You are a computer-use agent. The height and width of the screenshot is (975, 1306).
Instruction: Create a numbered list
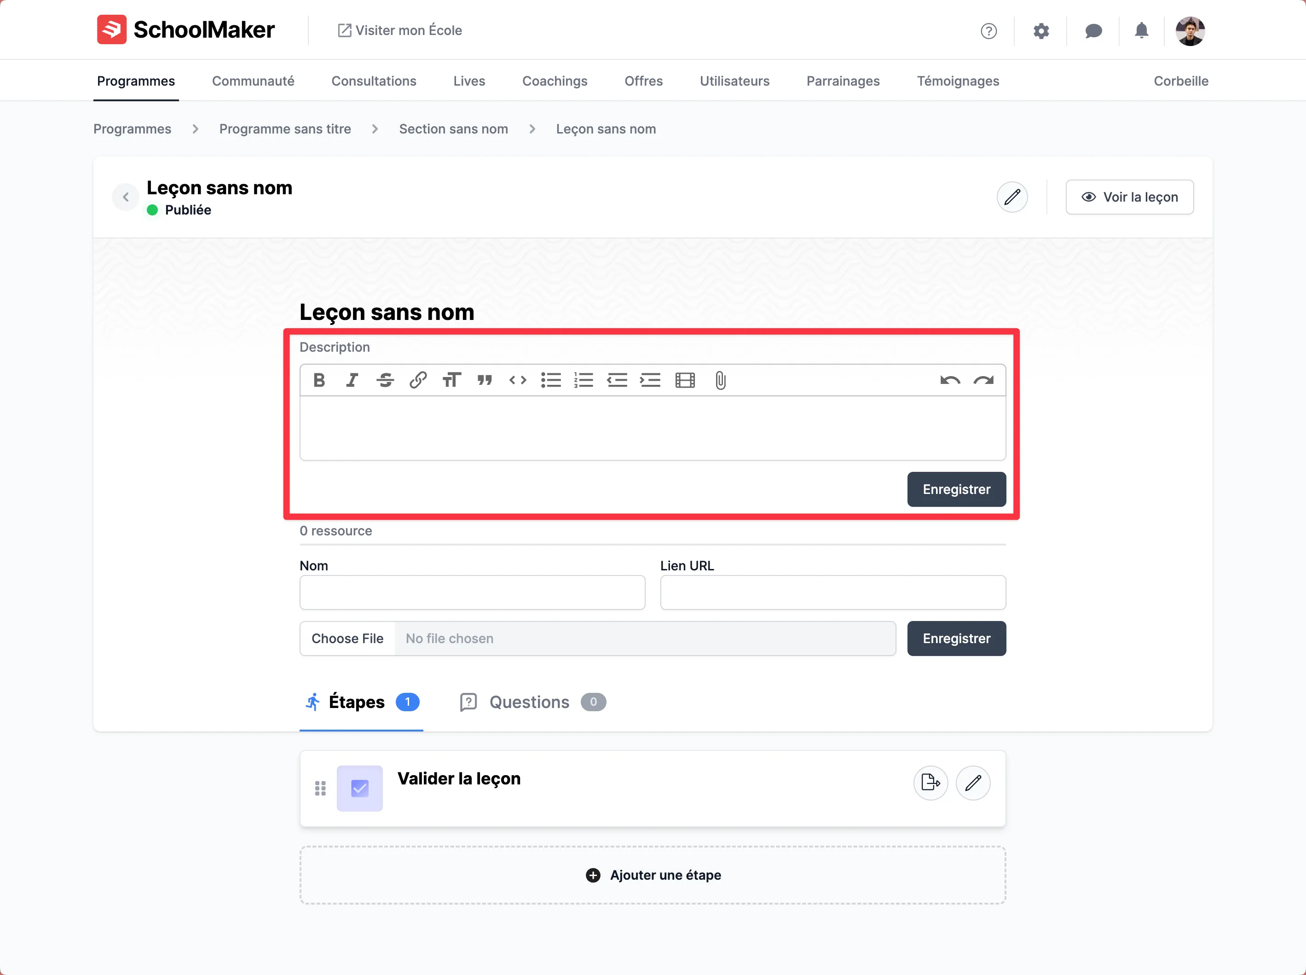click(x=584, y=380)
